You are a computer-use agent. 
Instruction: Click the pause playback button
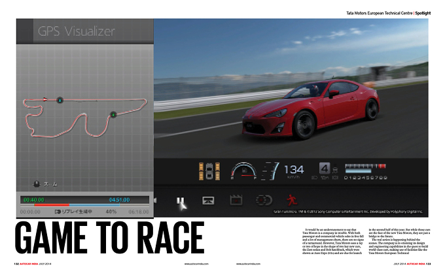[180, 201]
